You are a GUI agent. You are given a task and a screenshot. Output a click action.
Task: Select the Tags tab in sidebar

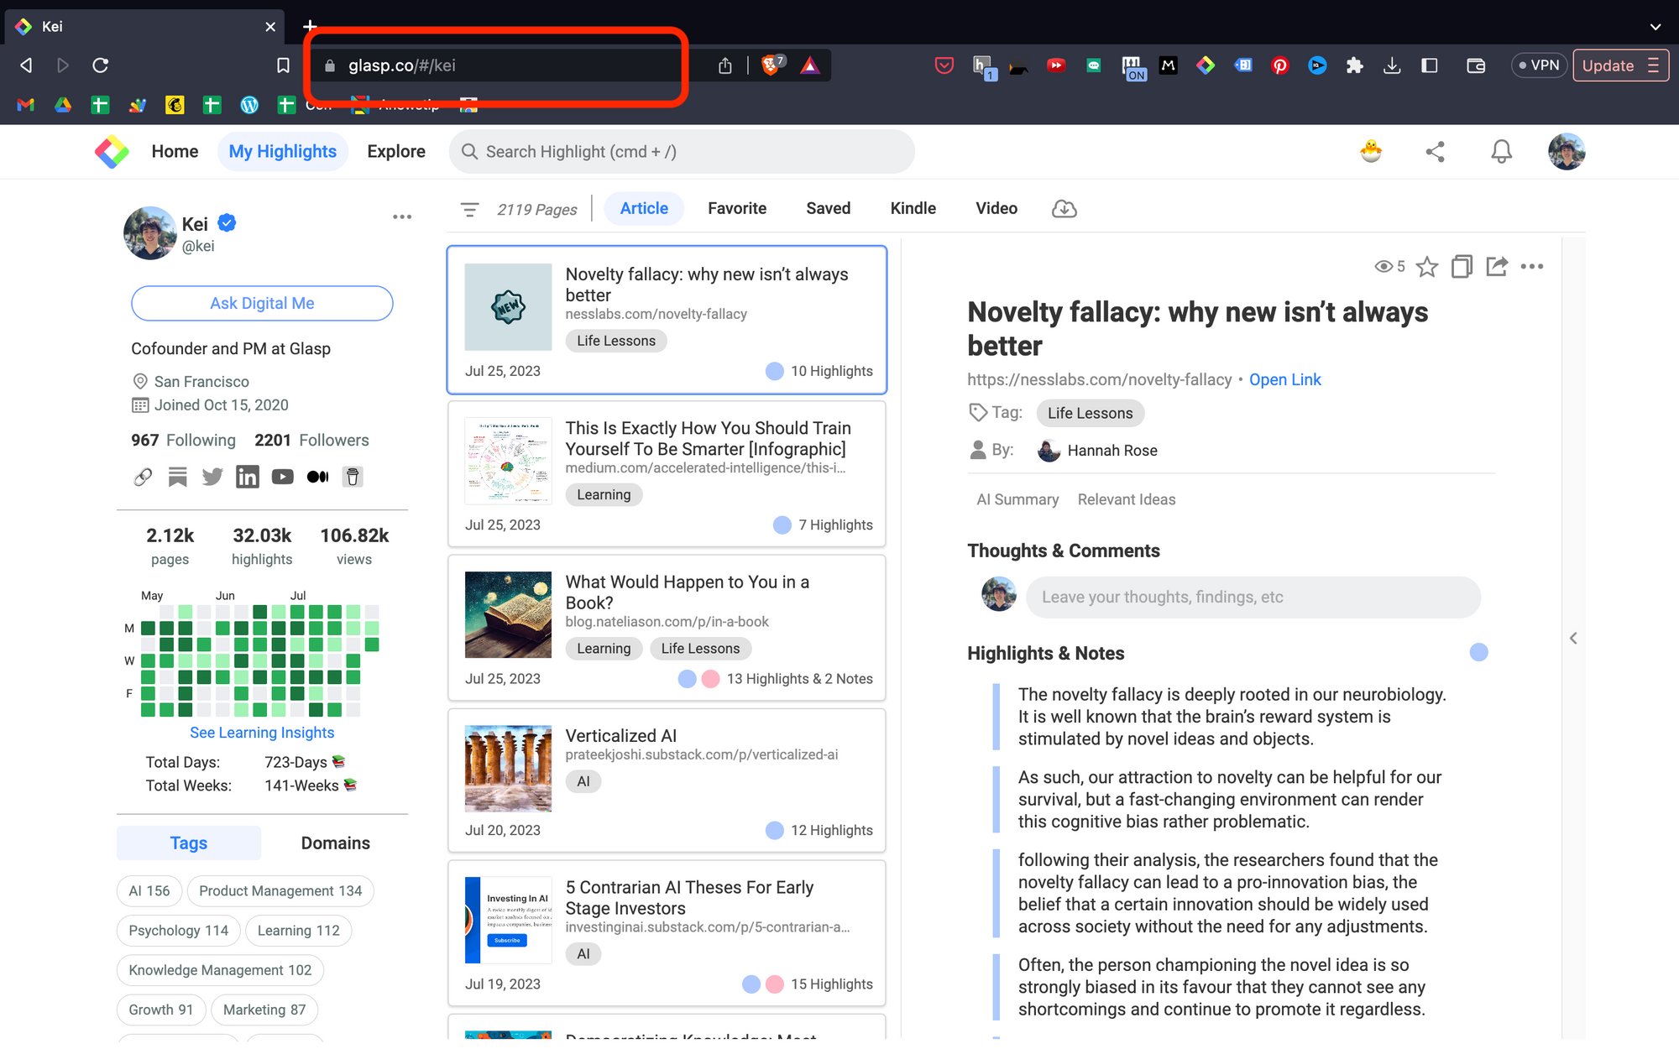pos(189,843)
